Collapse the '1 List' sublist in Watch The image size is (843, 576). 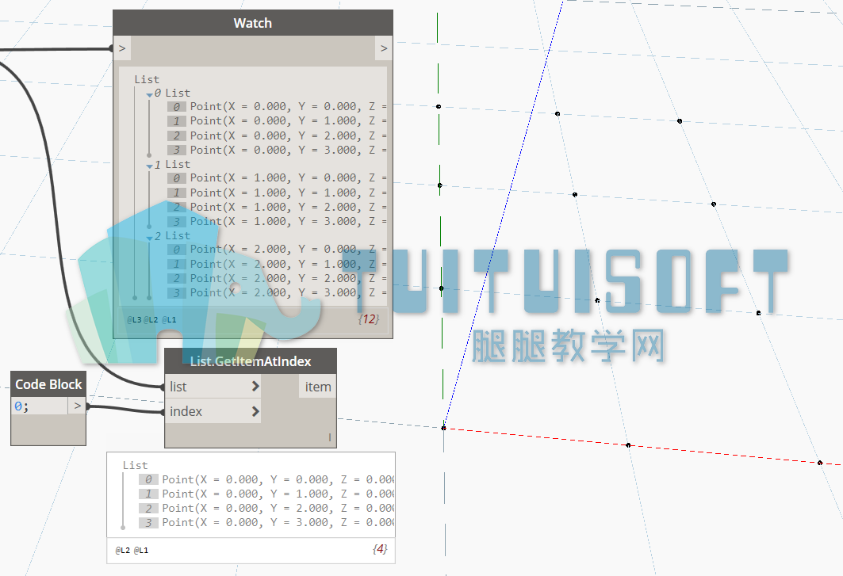click(x=149, y=166)
